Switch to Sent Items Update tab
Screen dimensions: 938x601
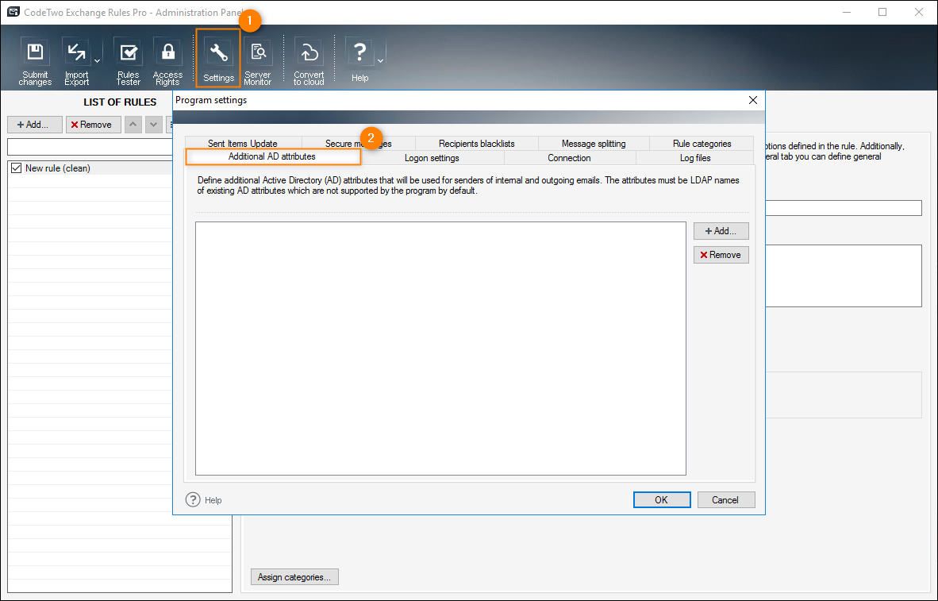[x=243, y=144]
